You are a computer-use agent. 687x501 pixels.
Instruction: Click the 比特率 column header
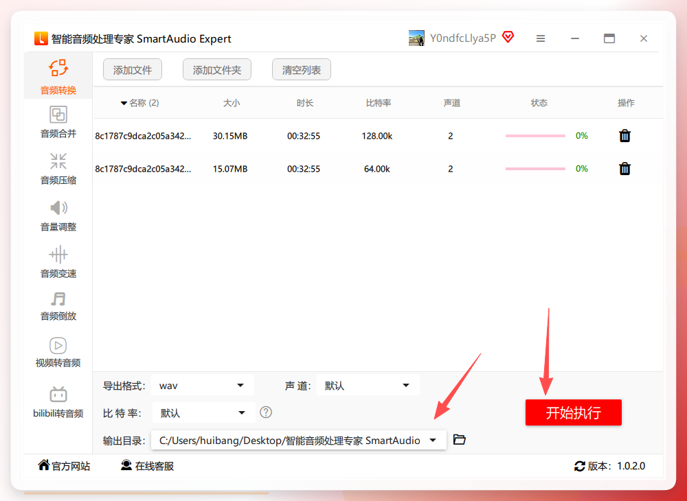tap(379, 103)
